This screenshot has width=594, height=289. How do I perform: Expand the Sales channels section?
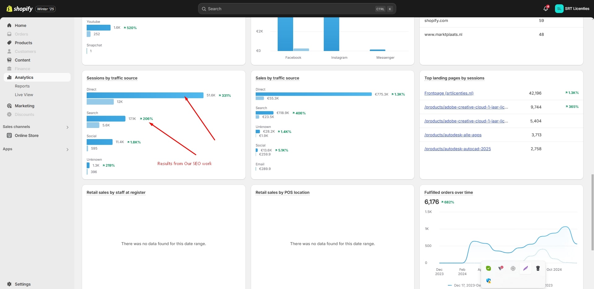(x=67, y=127)
